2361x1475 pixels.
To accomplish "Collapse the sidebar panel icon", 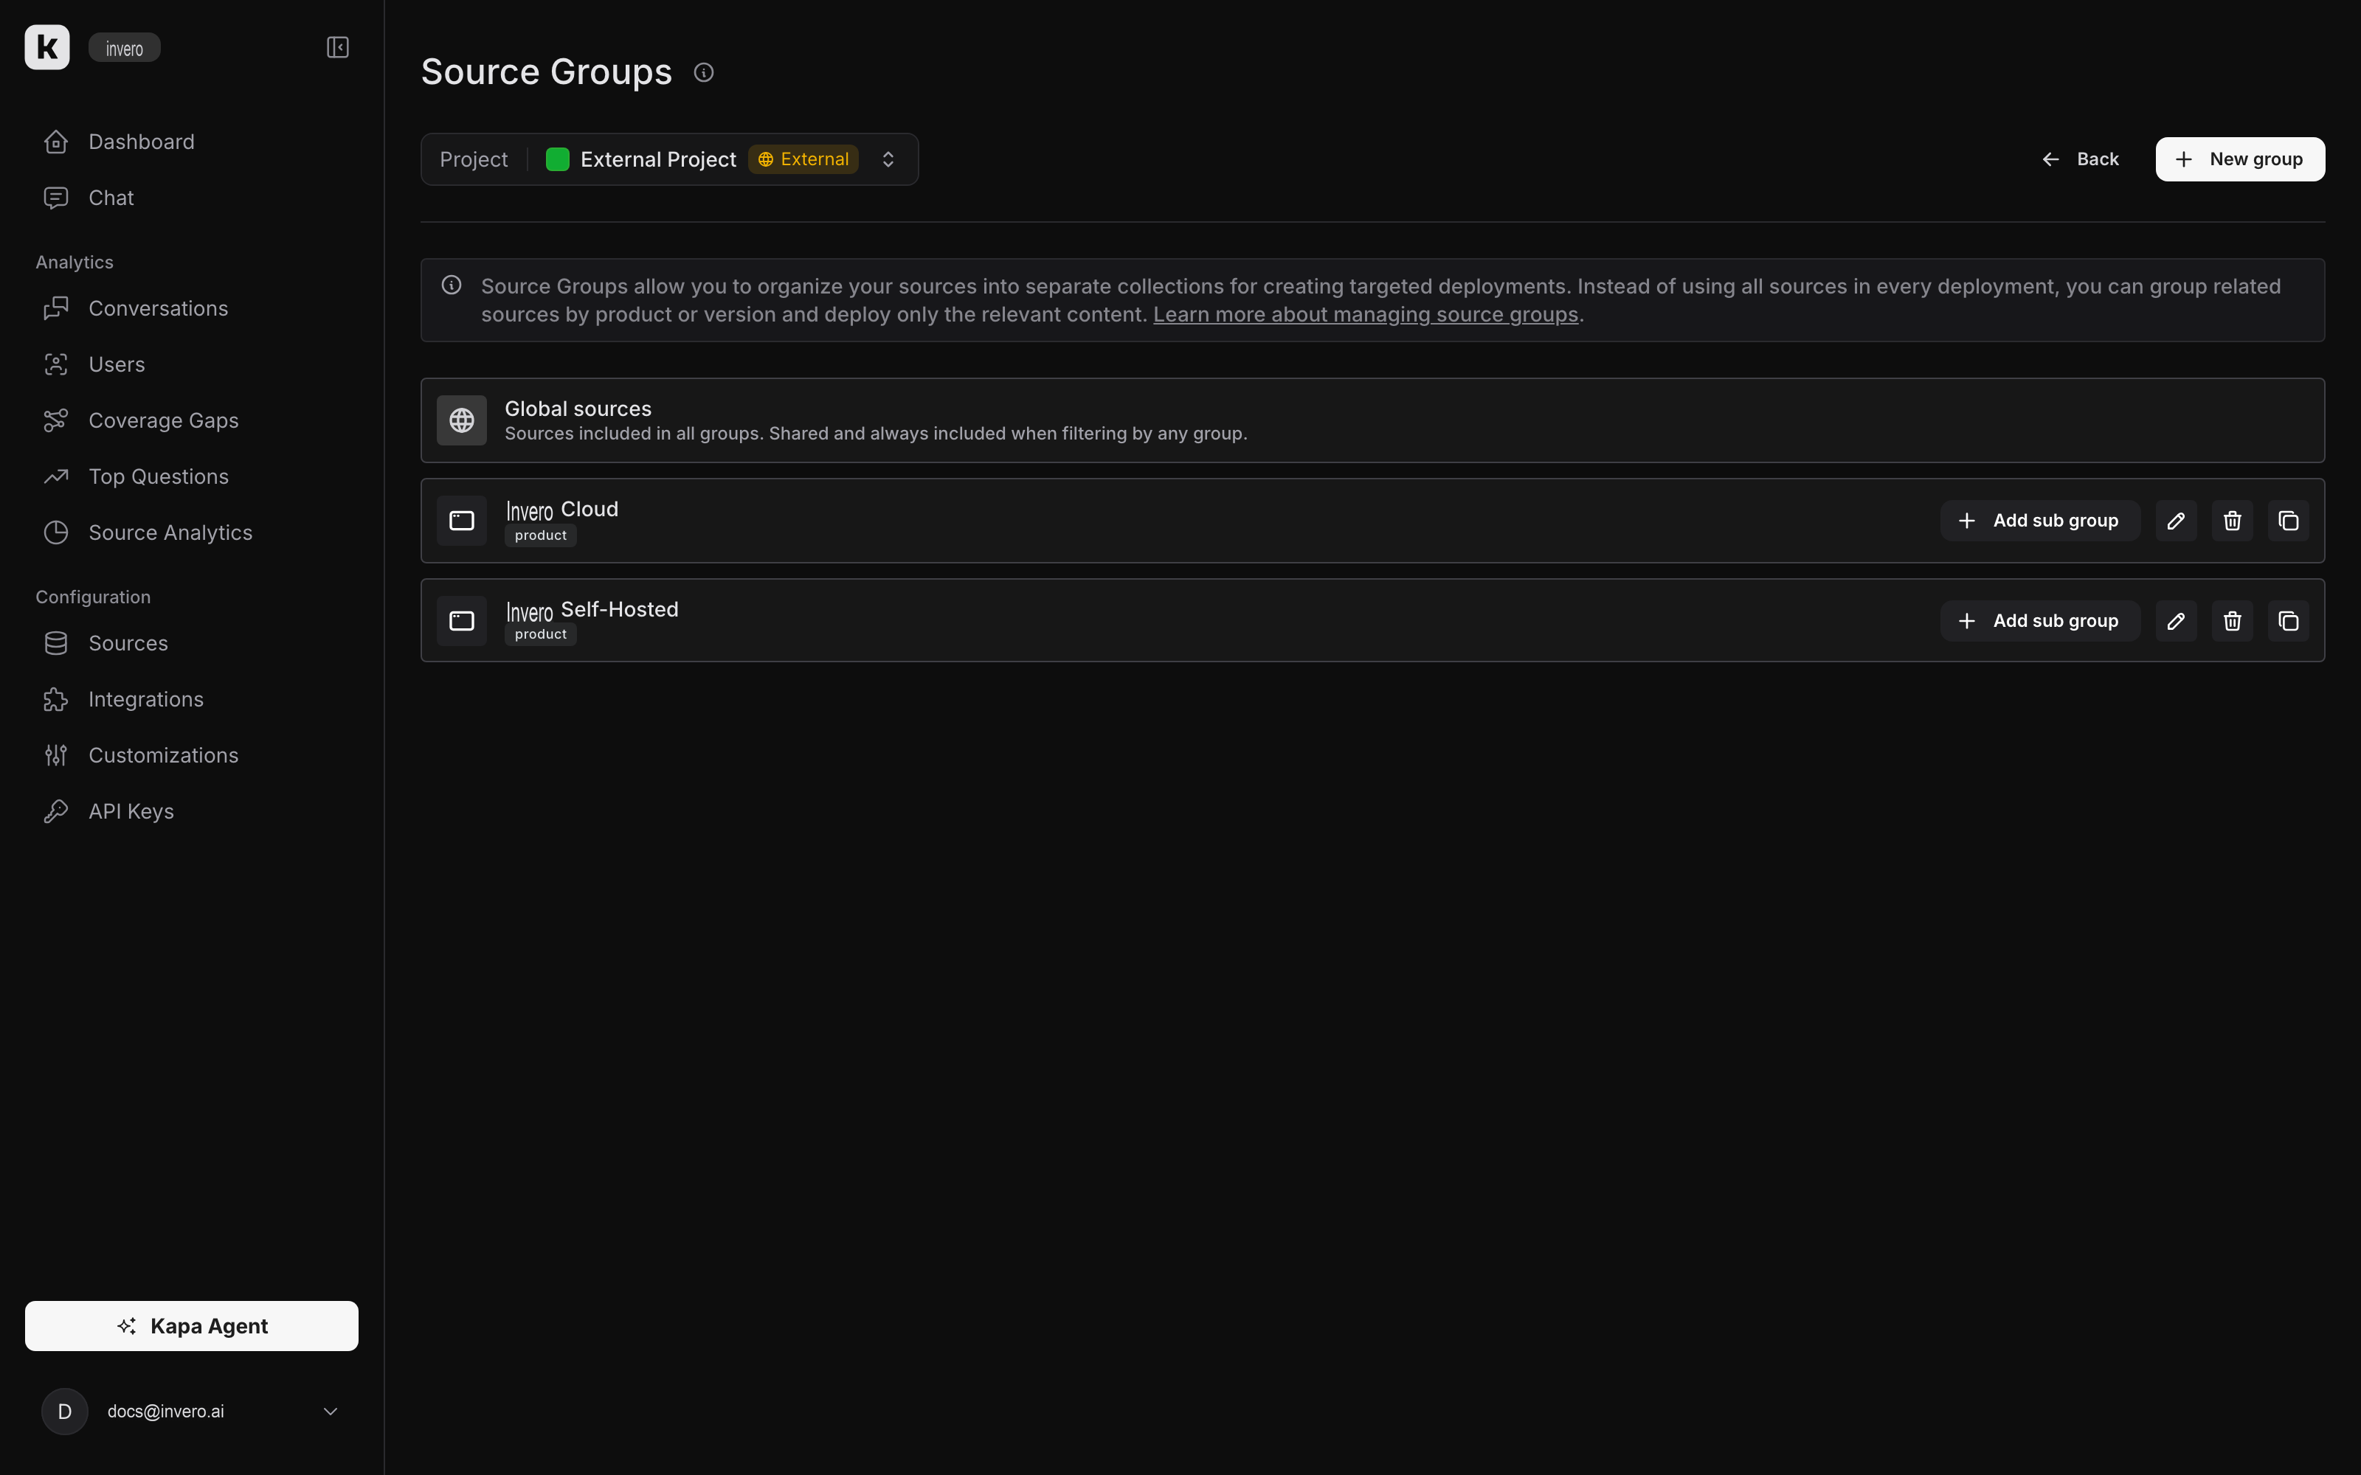I will pos(338,46).
